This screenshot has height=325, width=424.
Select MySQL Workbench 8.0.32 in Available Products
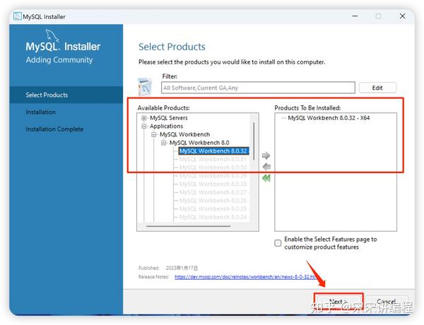213,151
